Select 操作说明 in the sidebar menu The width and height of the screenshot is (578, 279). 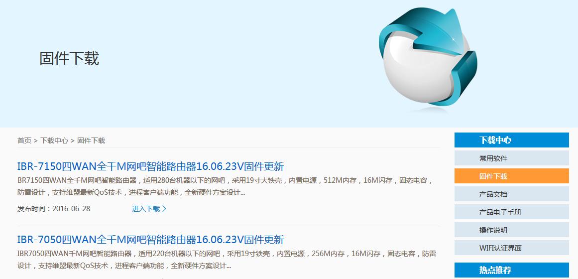(x=512, y=230)
